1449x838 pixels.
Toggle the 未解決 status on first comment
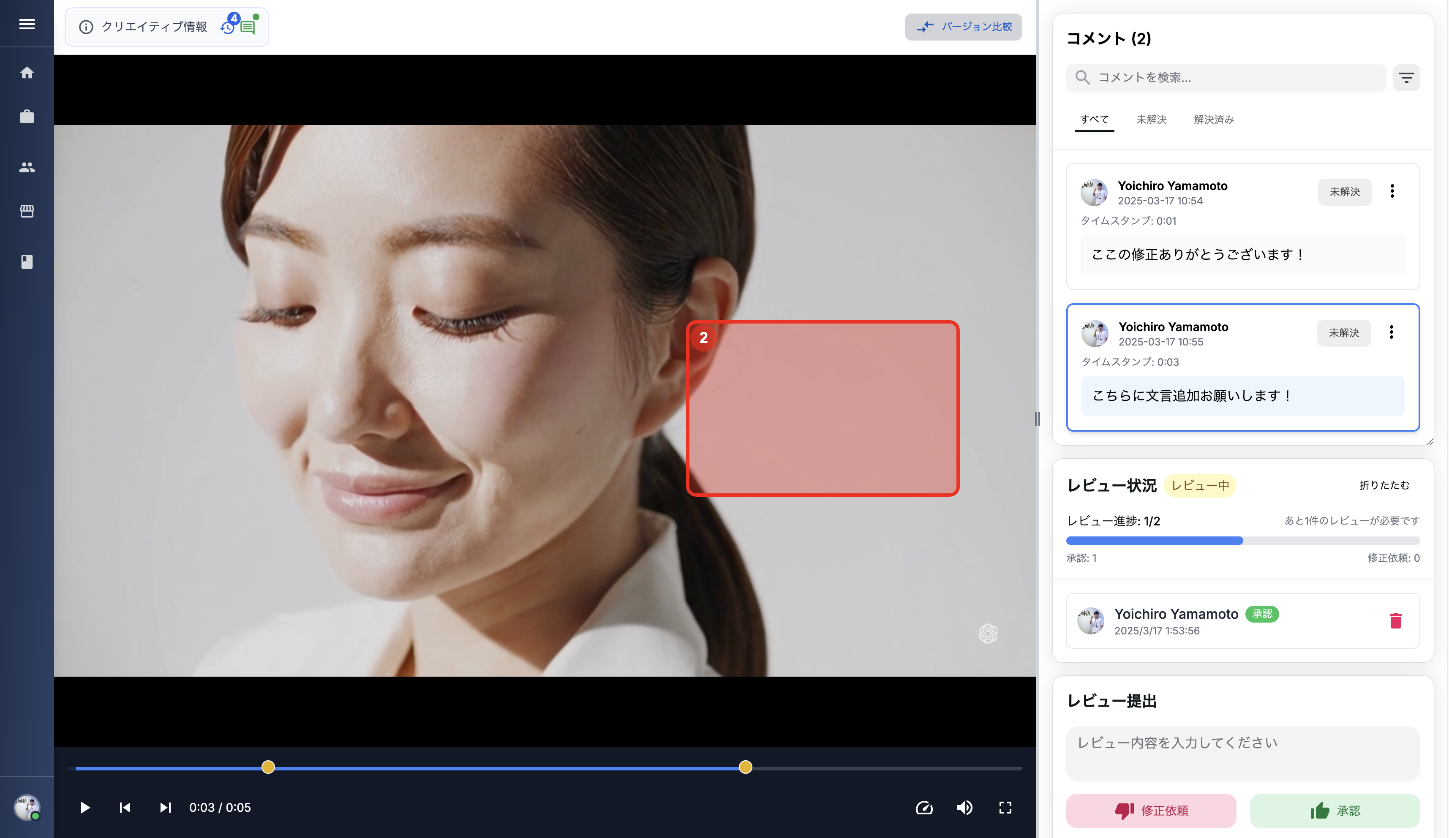coord(1344,192)
